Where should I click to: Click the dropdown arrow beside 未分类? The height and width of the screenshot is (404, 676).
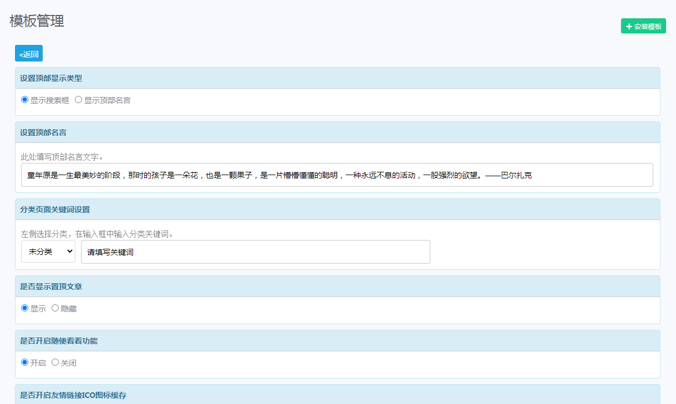click(69, 252)
